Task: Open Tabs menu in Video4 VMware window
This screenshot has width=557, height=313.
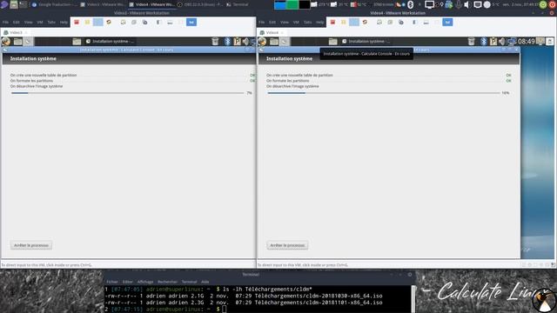Action: tap(307, 23)
